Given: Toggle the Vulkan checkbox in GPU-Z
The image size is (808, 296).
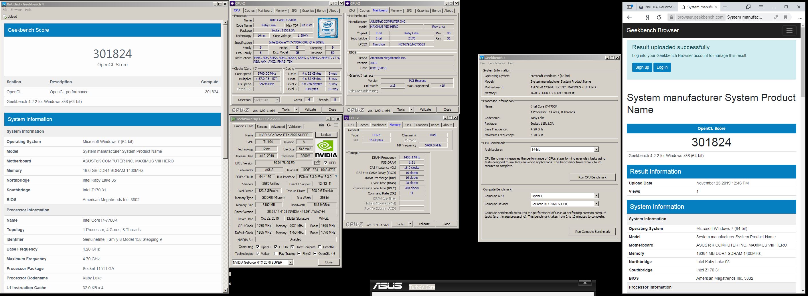Looking at the screenshot, I should click(258, 254).
